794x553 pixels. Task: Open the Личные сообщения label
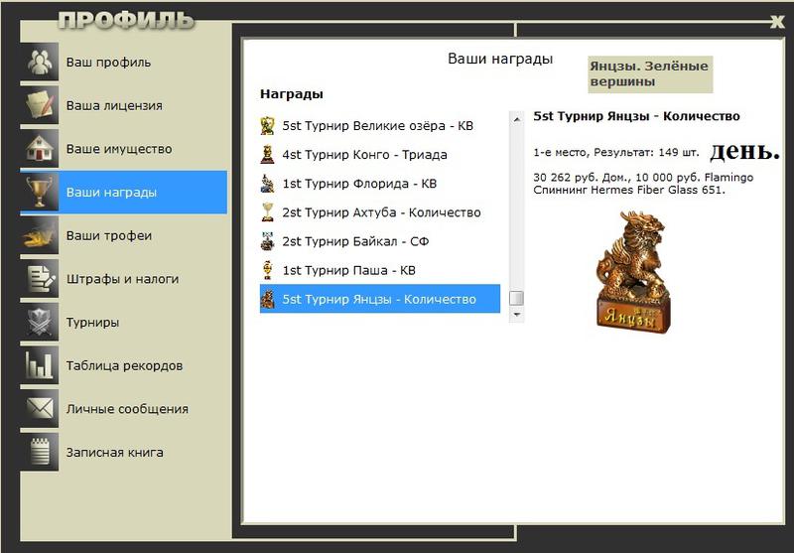pos(127,409)
